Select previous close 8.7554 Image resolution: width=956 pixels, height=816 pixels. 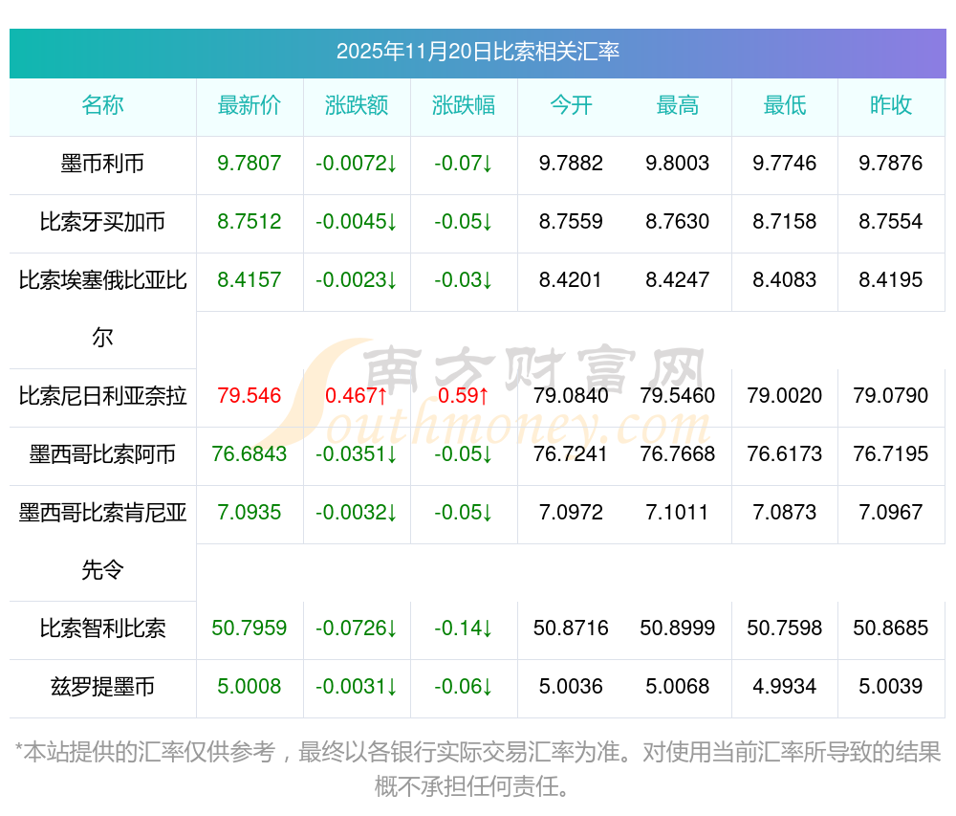[x=891, y=221]
